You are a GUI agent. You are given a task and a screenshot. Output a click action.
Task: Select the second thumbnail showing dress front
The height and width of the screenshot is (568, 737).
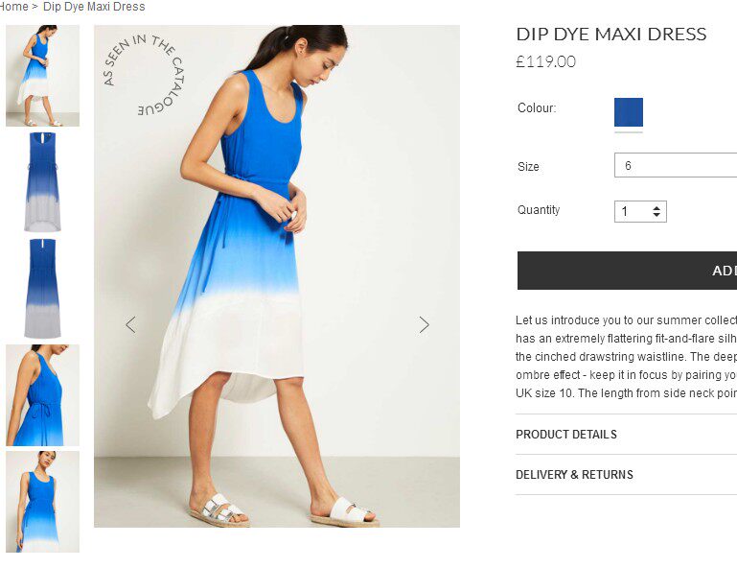[x=42, y=182]
